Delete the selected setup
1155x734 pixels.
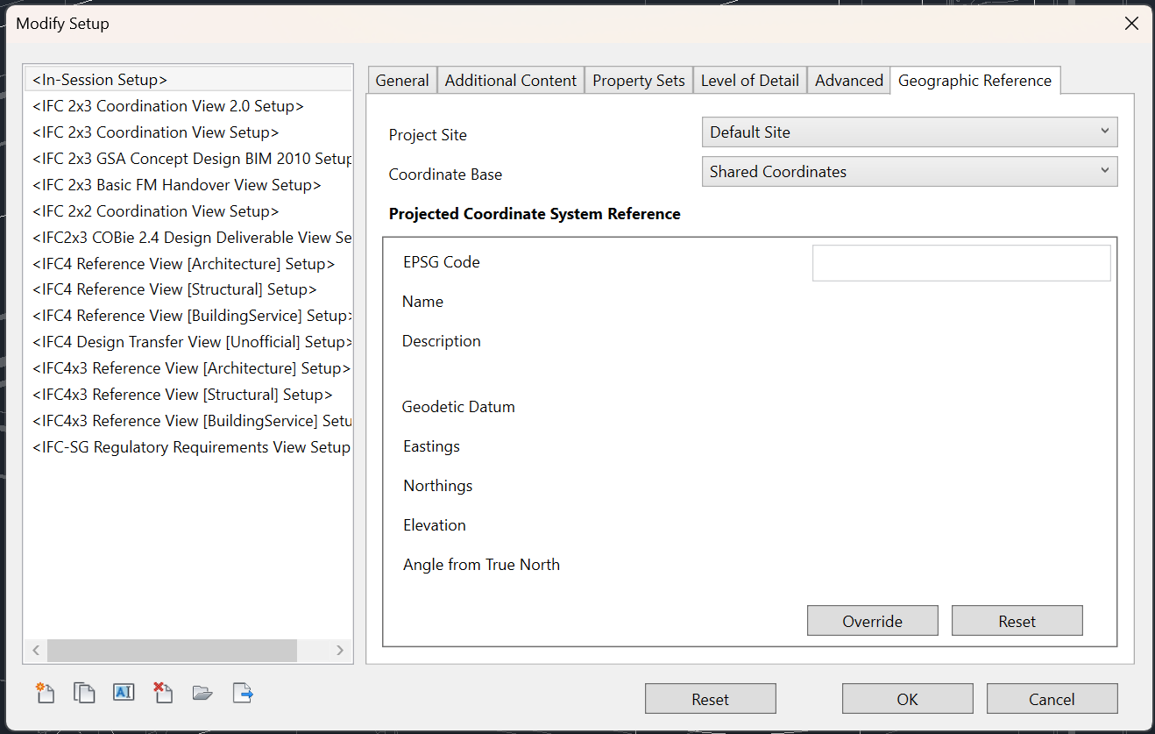(163, 693)
